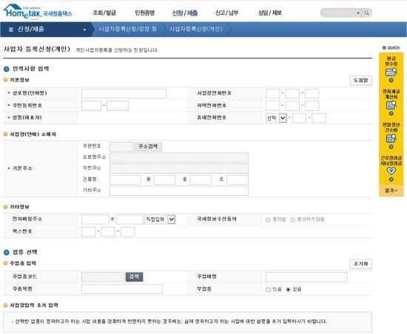
Task: Click the 연말정산간소화 quick menu icon
Action: (x=391, y=138)
